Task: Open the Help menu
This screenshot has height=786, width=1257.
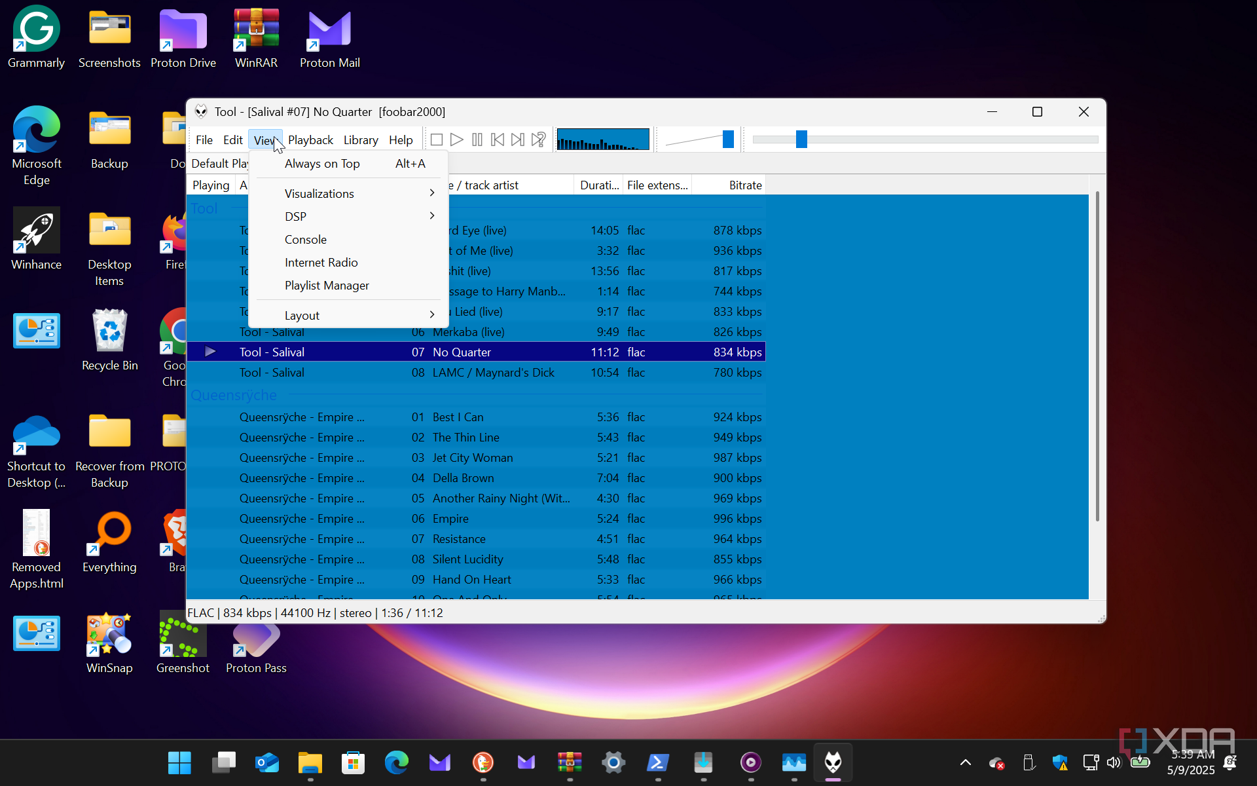Action: 401,140
